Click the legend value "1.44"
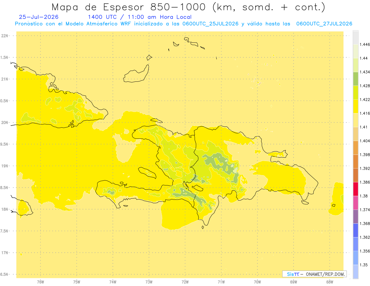 pos(364,58)
